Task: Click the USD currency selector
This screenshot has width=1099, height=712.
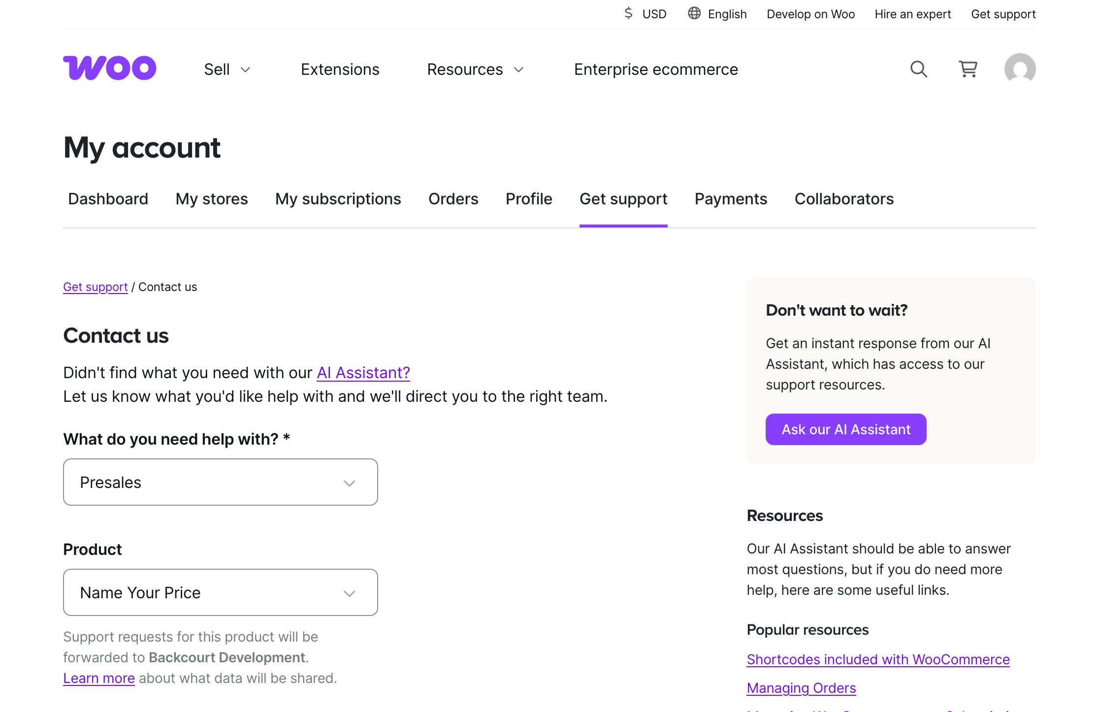Action: click(645, 14)
